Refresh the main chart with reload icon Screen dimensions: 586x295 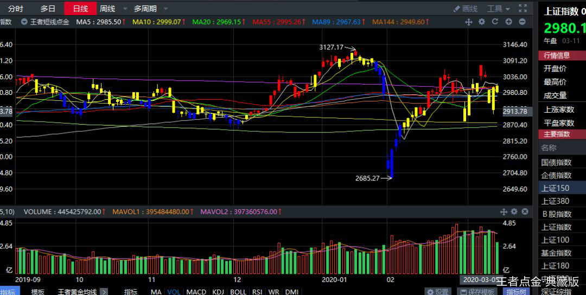point(495,22)
